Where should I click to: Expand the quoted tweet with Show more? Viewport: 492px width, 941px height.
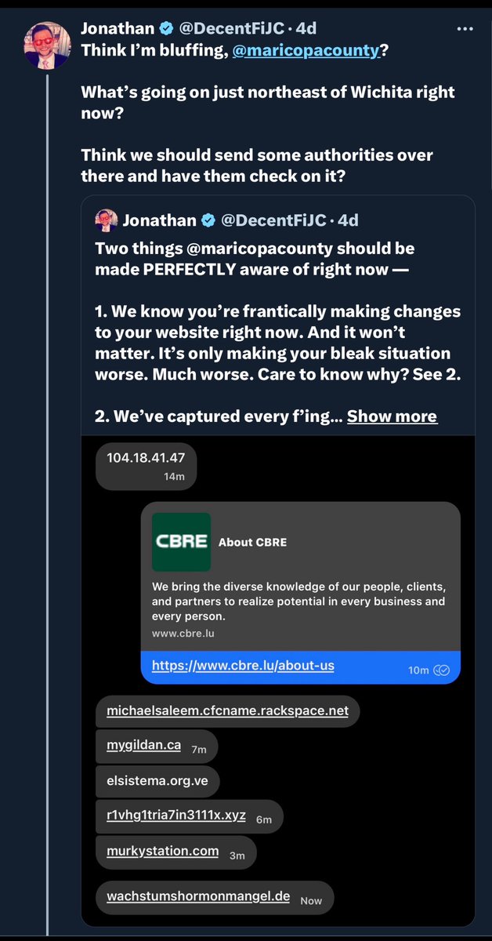392,416
